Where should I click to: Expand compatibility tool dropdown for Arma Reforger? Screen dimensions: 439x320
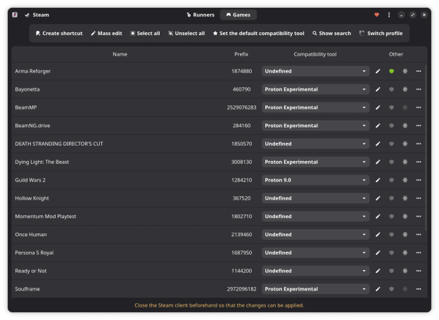coord(315,71)
